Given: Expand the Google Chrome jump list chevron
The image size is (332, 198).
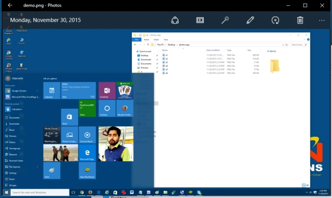Looking at the screenshot, I should click(37, 91).
